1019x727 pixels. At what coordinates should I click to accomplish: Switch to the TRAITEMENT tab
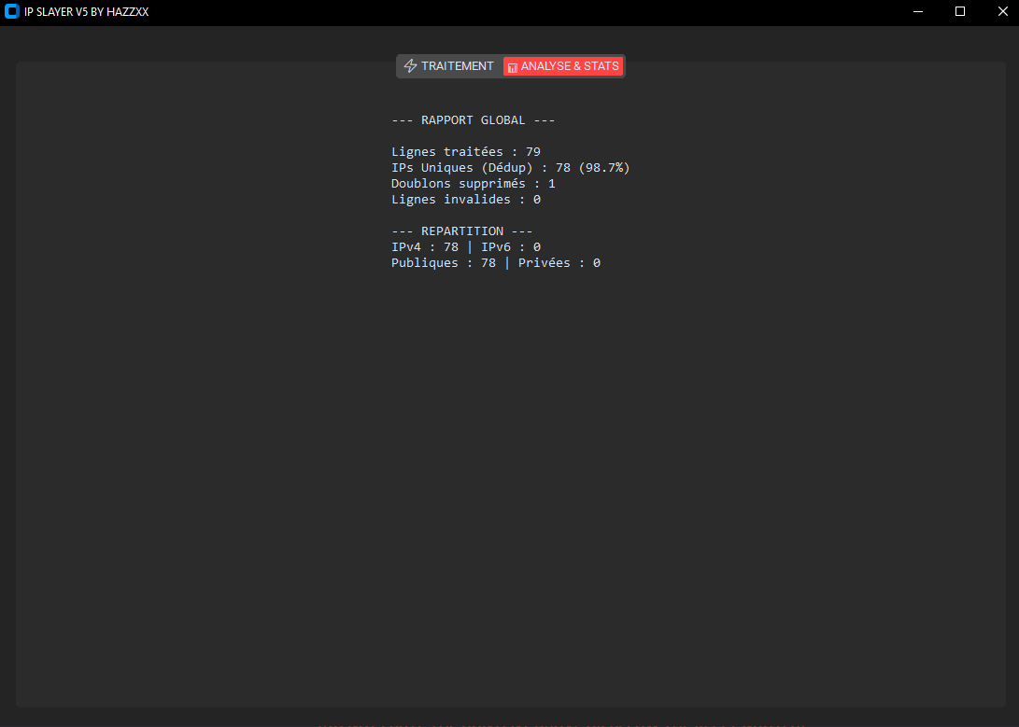[x=449, y=66]
